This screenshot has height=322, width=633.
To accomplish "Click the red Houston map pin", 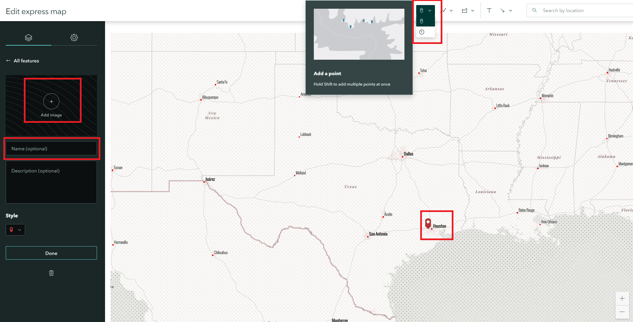I will click(x=428, y=223).
